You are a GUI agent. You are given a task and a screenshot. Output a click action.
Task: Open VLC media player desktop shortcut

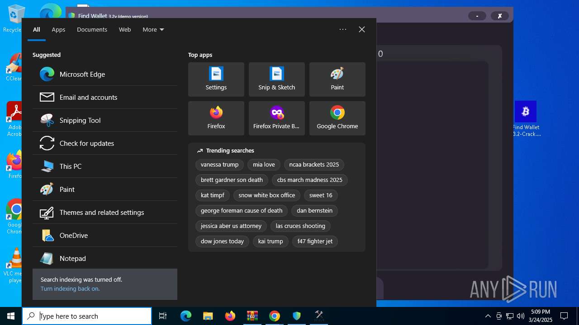pyautogui.click(x=13, y=266)
